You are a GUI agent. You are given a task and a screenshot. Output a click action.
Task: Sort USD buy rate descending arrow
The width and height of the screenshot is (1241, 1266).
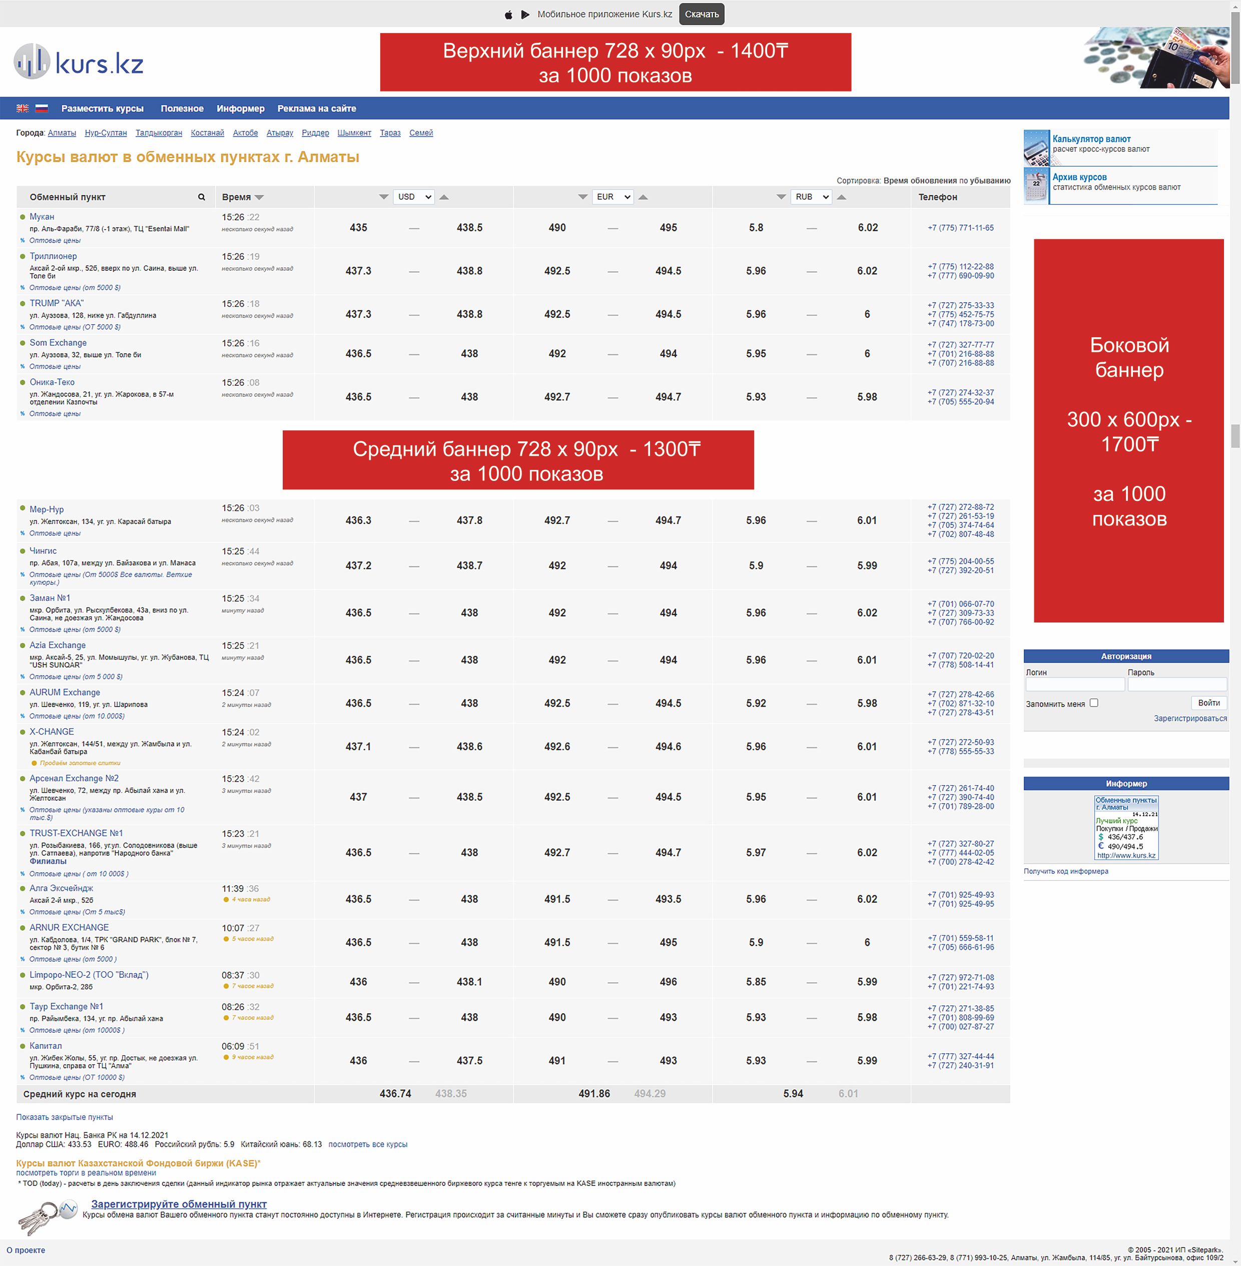(x=384, y=197)
